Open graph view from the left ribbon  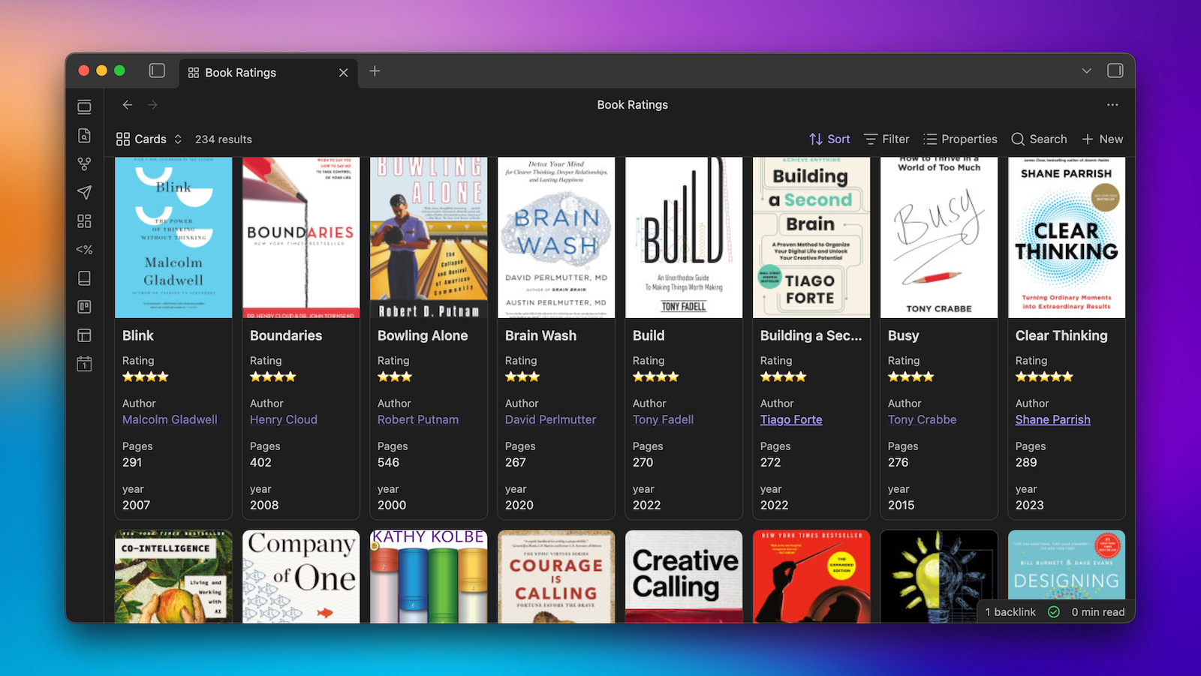coord(84,164)
